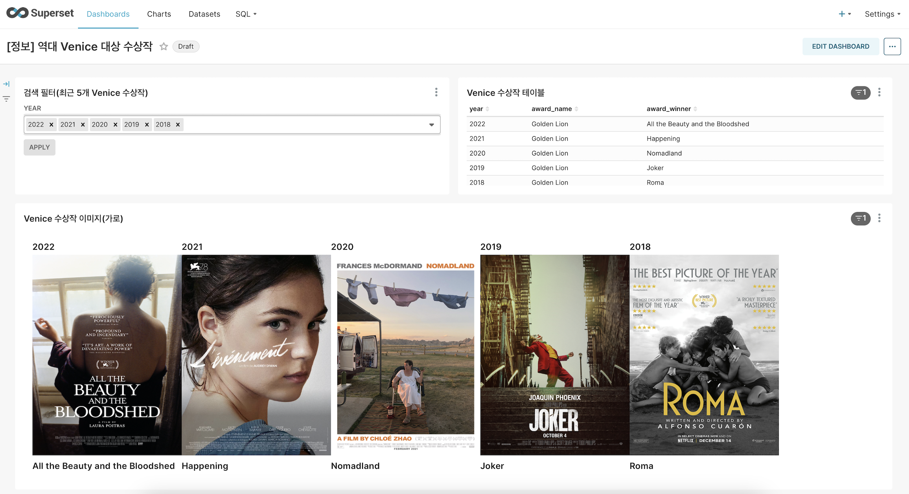The height and width of the screenshot is (494, 909).
Task: Expand the SQL menu
Action: [246, 14]
